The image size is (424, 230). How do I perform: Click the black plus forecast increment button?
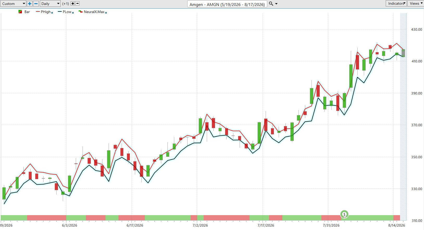pyautogui.click(x=73, y=4)
